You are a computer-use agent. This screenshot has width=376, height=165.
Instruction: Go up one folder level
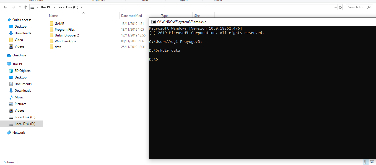(26, 7)
